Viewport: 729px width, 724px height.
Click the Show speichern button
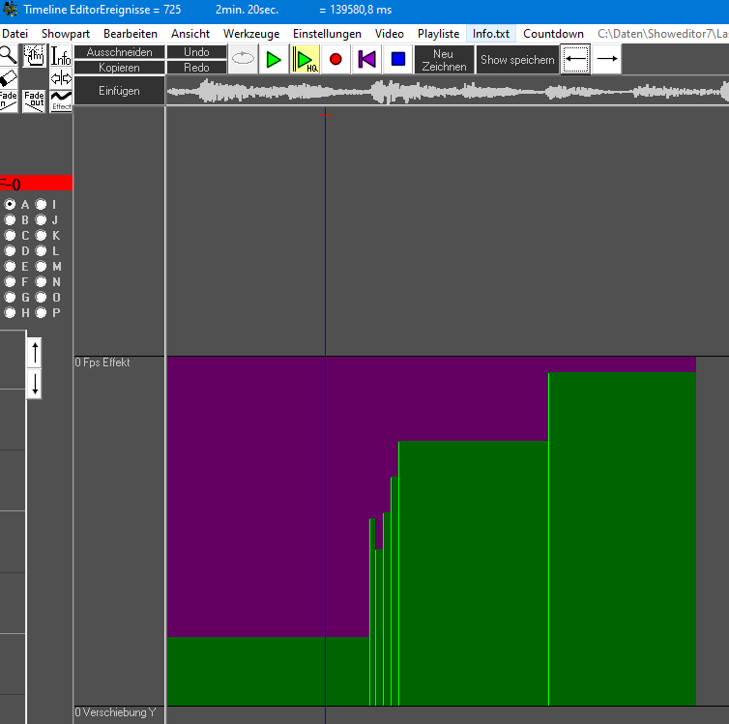[x=517, y=60]
